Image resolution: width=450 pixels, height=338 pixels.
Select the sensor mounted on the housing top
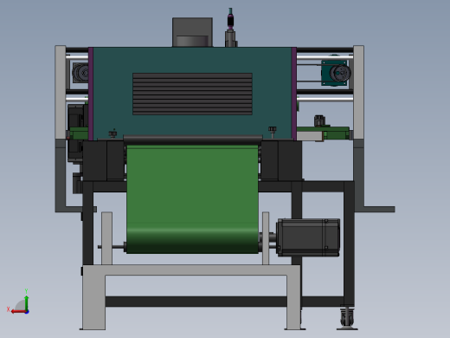coord(230,28)
